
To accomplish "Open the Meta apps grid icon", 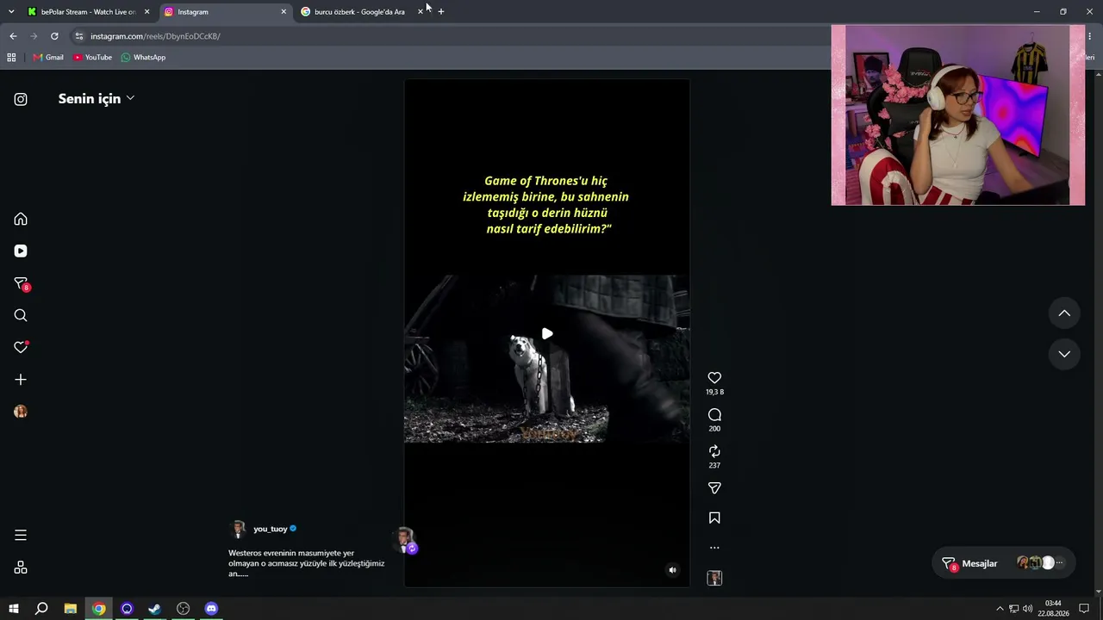I will [x=21, y=567].
